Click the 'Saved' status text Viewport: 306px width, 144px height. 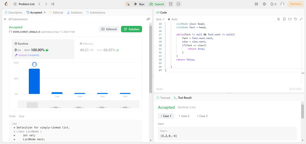159,89
